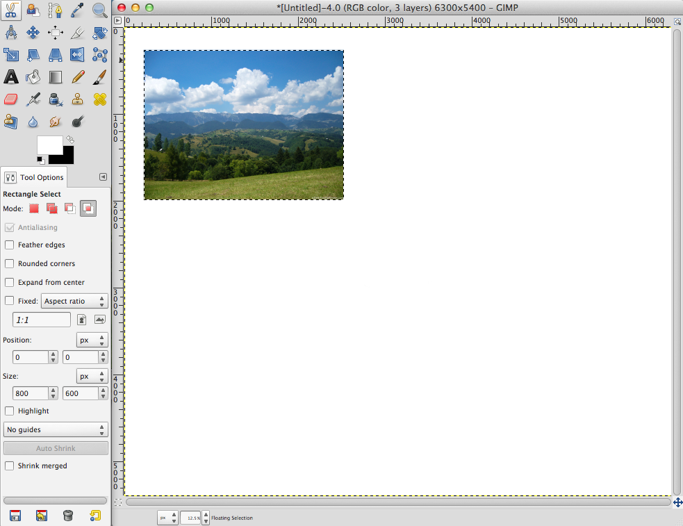Image resolution: width=683 pixels, height=526 pixels.
Task: Open the white foreground color swatch
Action: click(x=49, y=145)
